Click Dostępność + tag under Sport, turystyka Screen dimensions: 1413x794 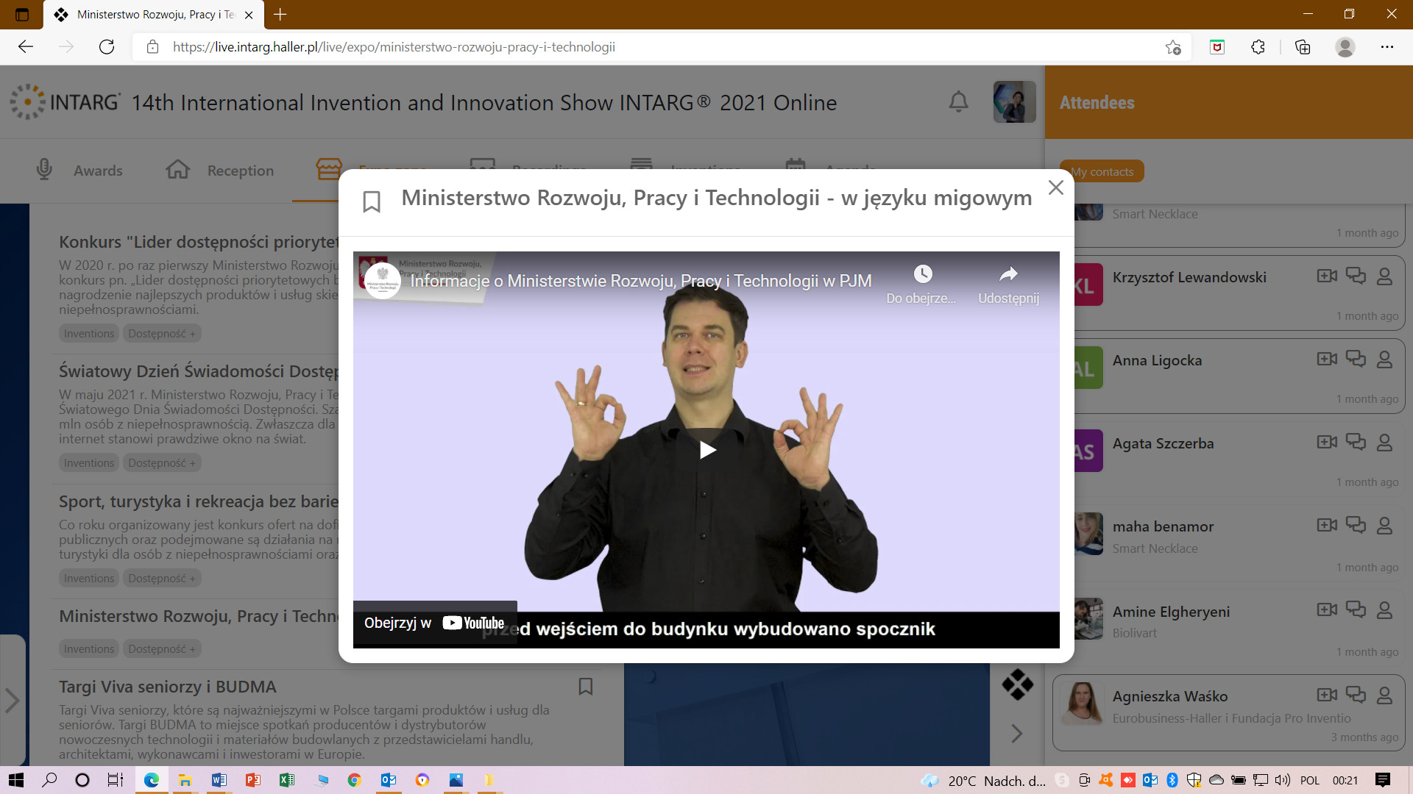(162, 579)
